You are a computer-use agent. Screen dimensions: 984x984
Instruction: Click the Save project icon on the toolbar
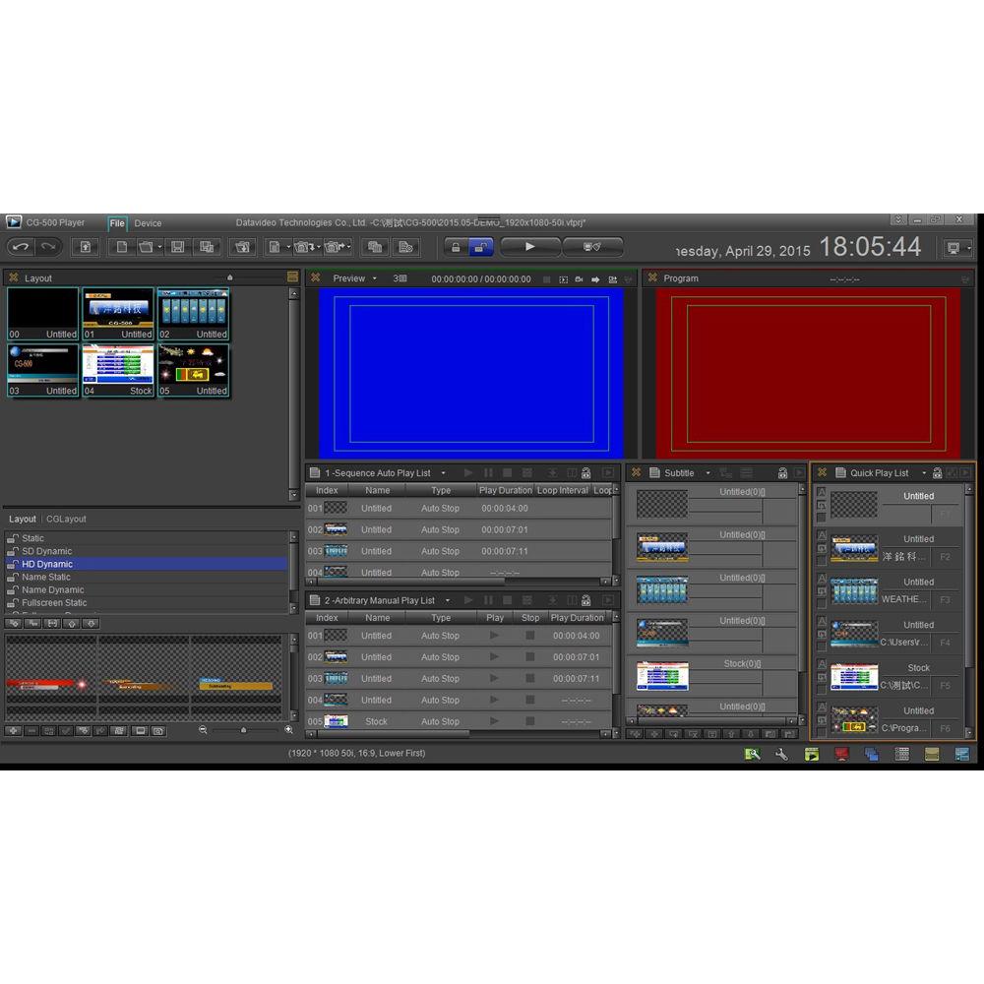(x=176, y=247)
